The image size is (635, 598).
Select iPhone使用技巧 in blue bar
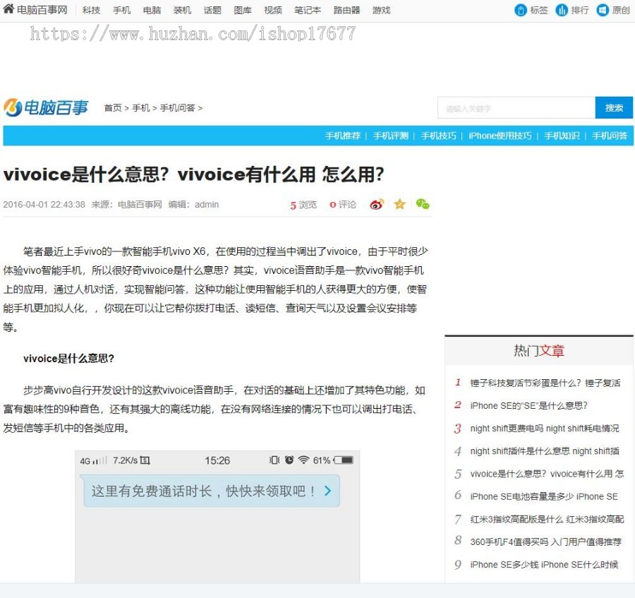[500, 136]
